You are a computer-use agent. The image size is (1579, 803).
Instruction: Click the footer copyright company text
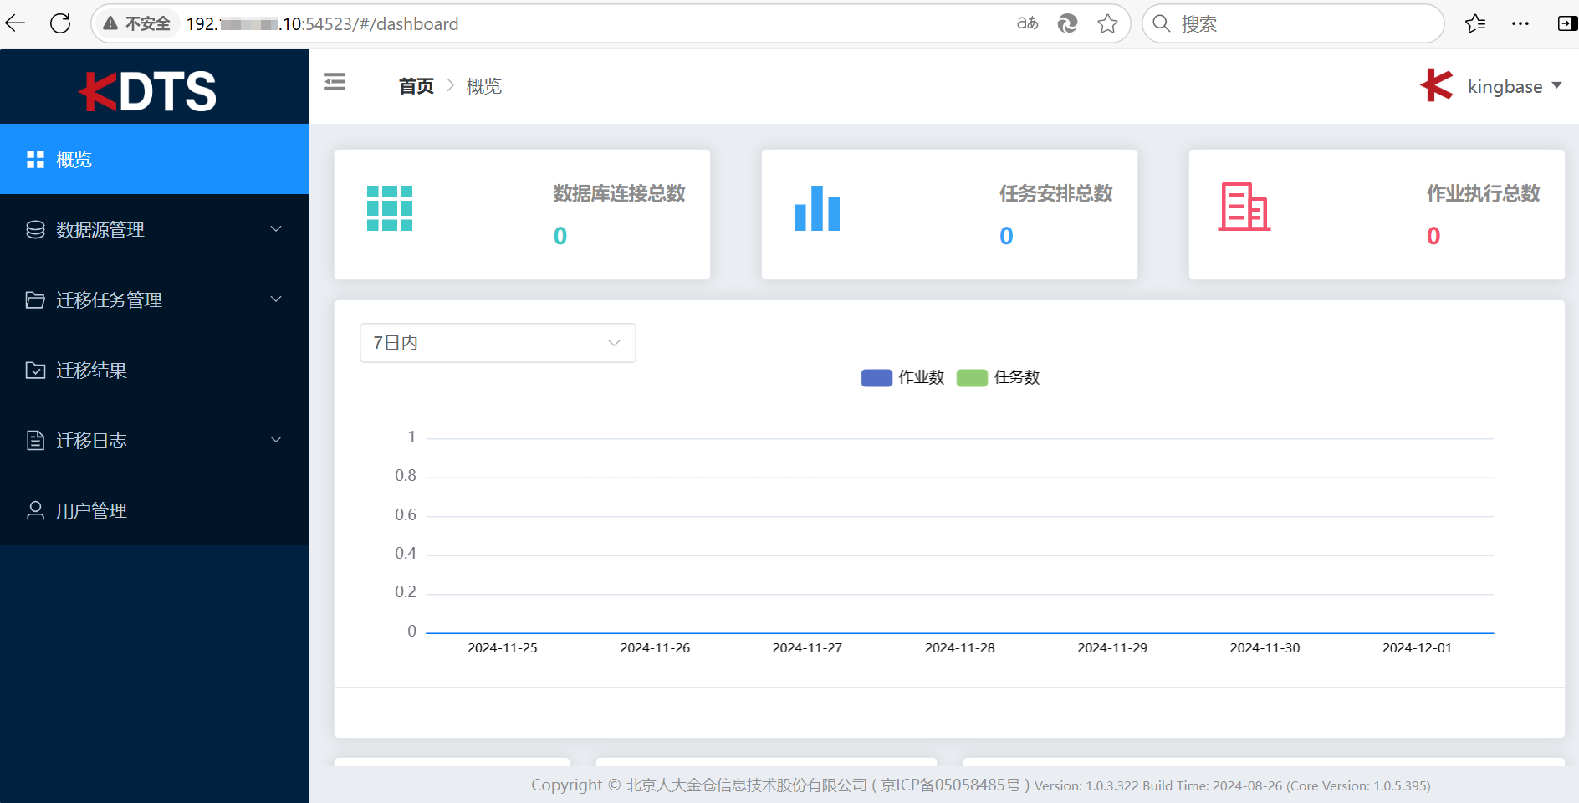780,785
